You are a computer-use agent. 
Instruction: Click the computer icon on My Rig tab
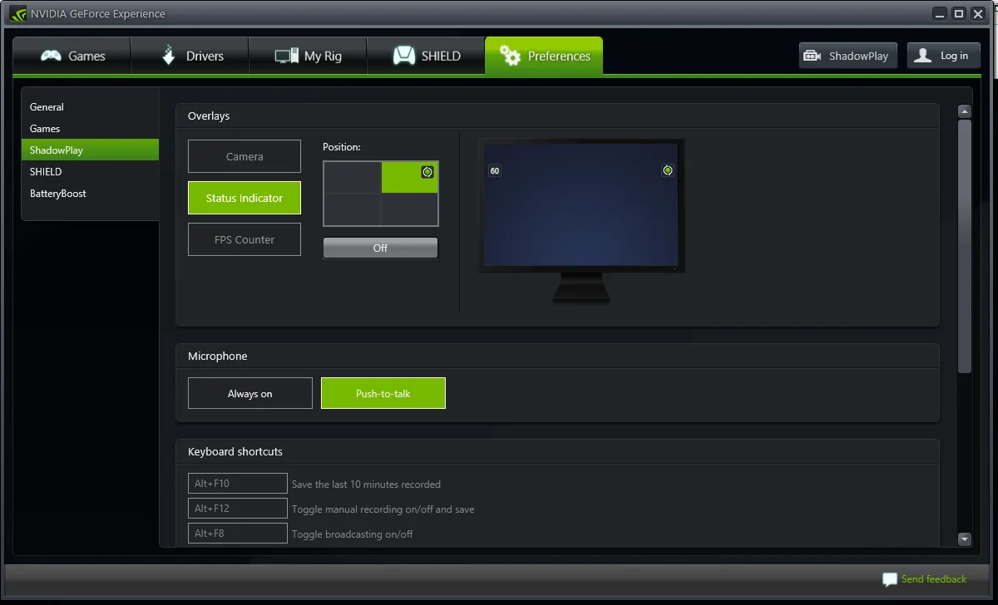287,56
